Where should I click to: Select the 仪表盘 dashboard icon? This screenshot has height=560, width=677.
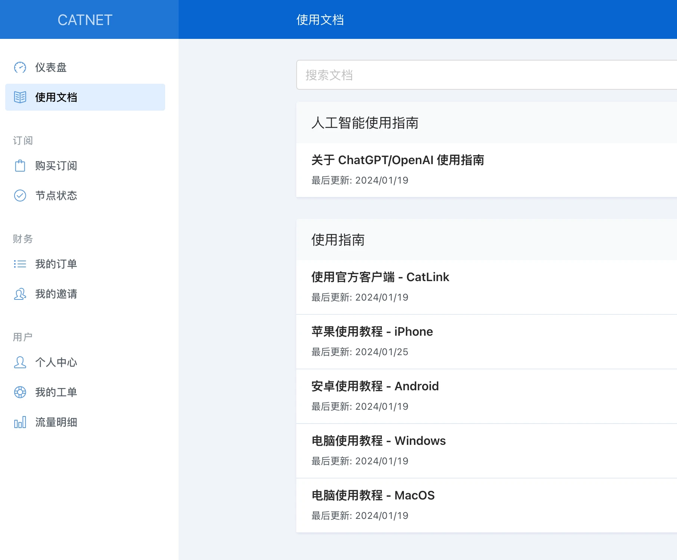[x=20, y=67]
